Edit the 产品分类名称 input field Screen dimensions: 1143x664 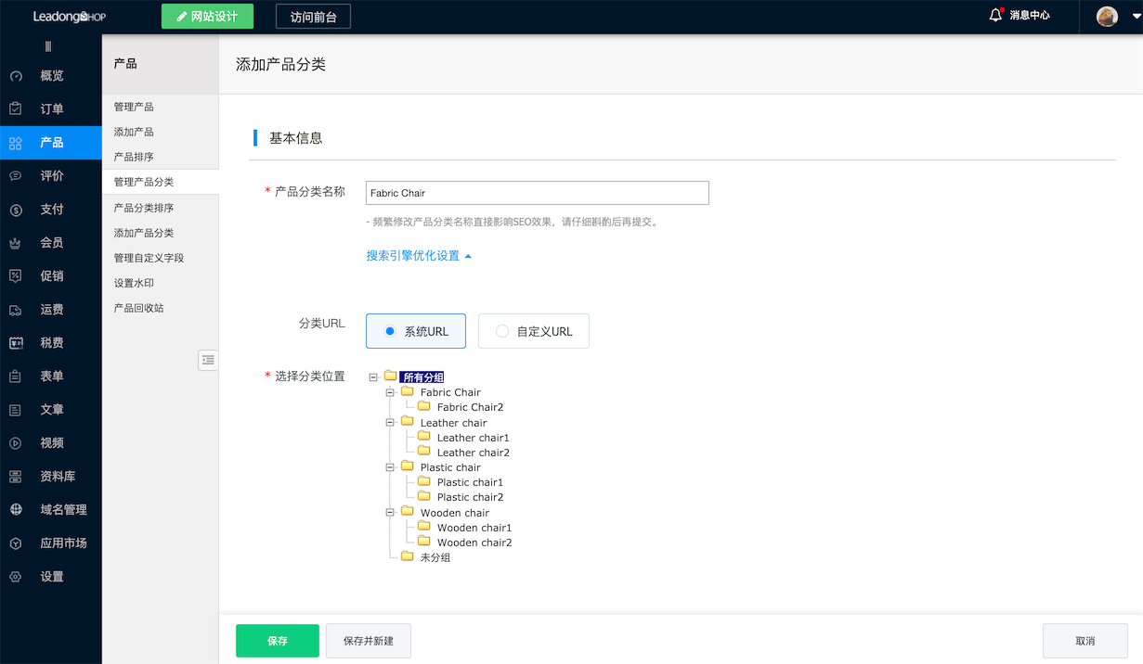coord(537,192)
